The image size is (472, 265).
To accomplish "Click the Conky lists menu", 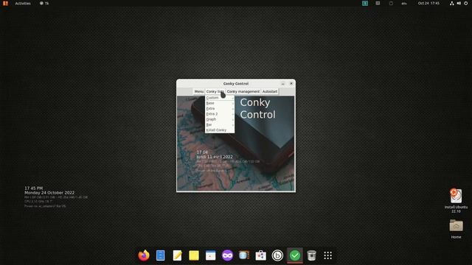I will 215,91.
